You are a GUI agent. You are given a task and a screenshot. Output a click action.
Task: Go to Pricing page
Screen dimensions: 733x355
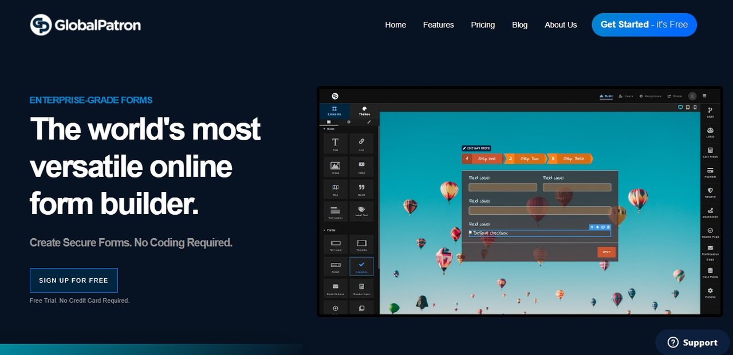[x=483, y=25]
